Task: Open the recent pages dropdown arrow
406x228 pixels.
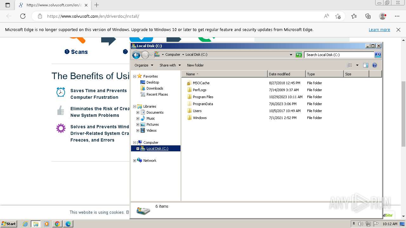Action: pos(151,55)
